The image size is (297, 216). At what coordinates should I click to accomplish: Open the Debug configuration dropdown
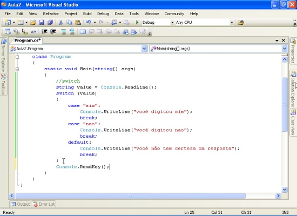pos(172,23)
